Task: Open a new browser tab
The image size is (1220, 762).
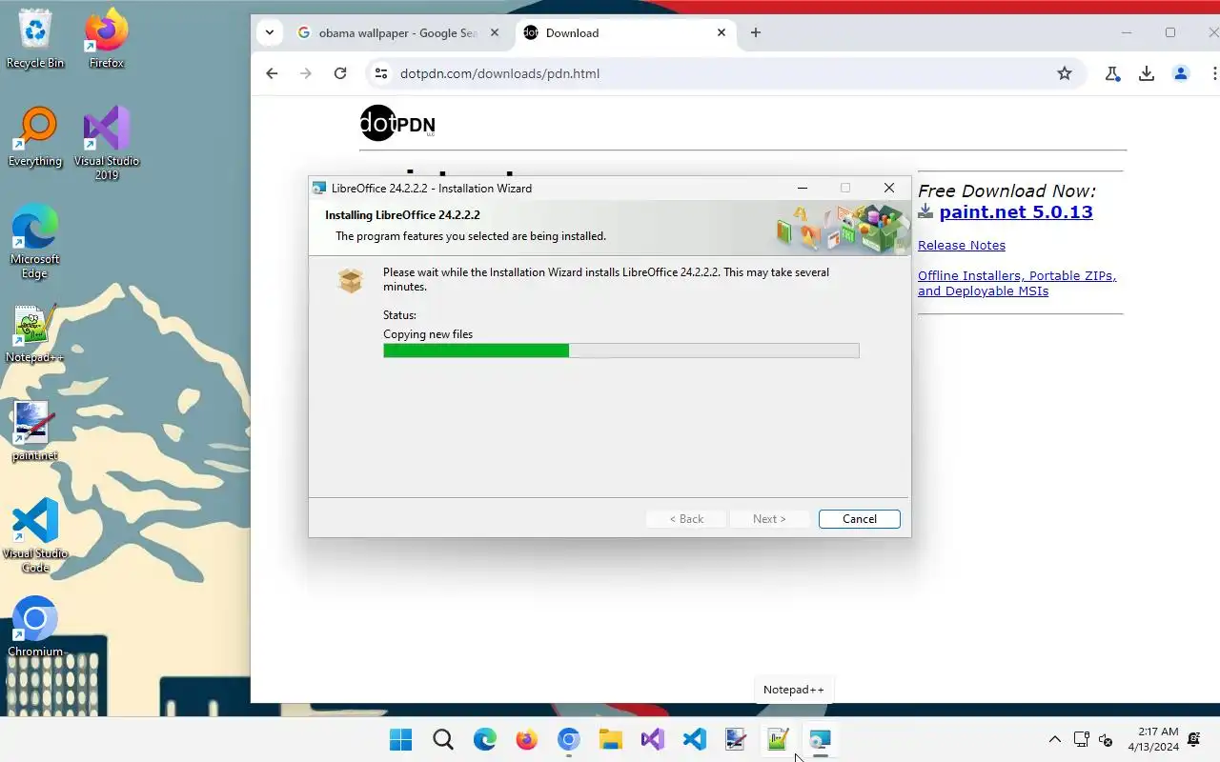Action: click(756, 32)
